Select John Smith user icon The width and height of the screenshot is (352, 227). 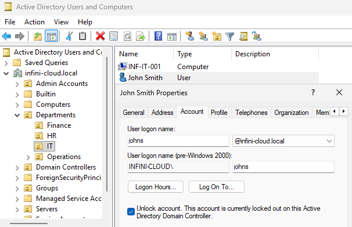click(123, 77)
